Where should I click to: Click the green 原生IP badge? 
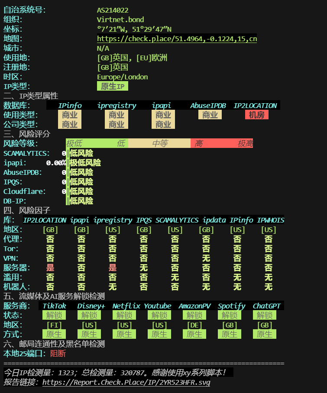point(113,86)
